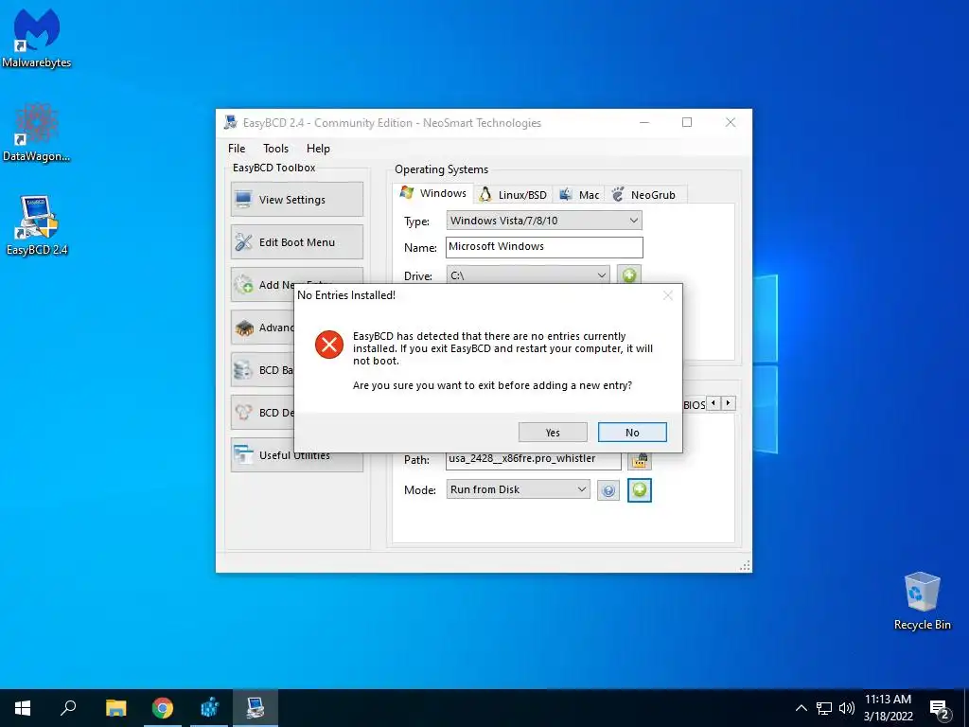The height and width of the screenshot is (727, 969).
Task: Click the Name field containing Microsoft Windows
Action: [x=544, y=247]
